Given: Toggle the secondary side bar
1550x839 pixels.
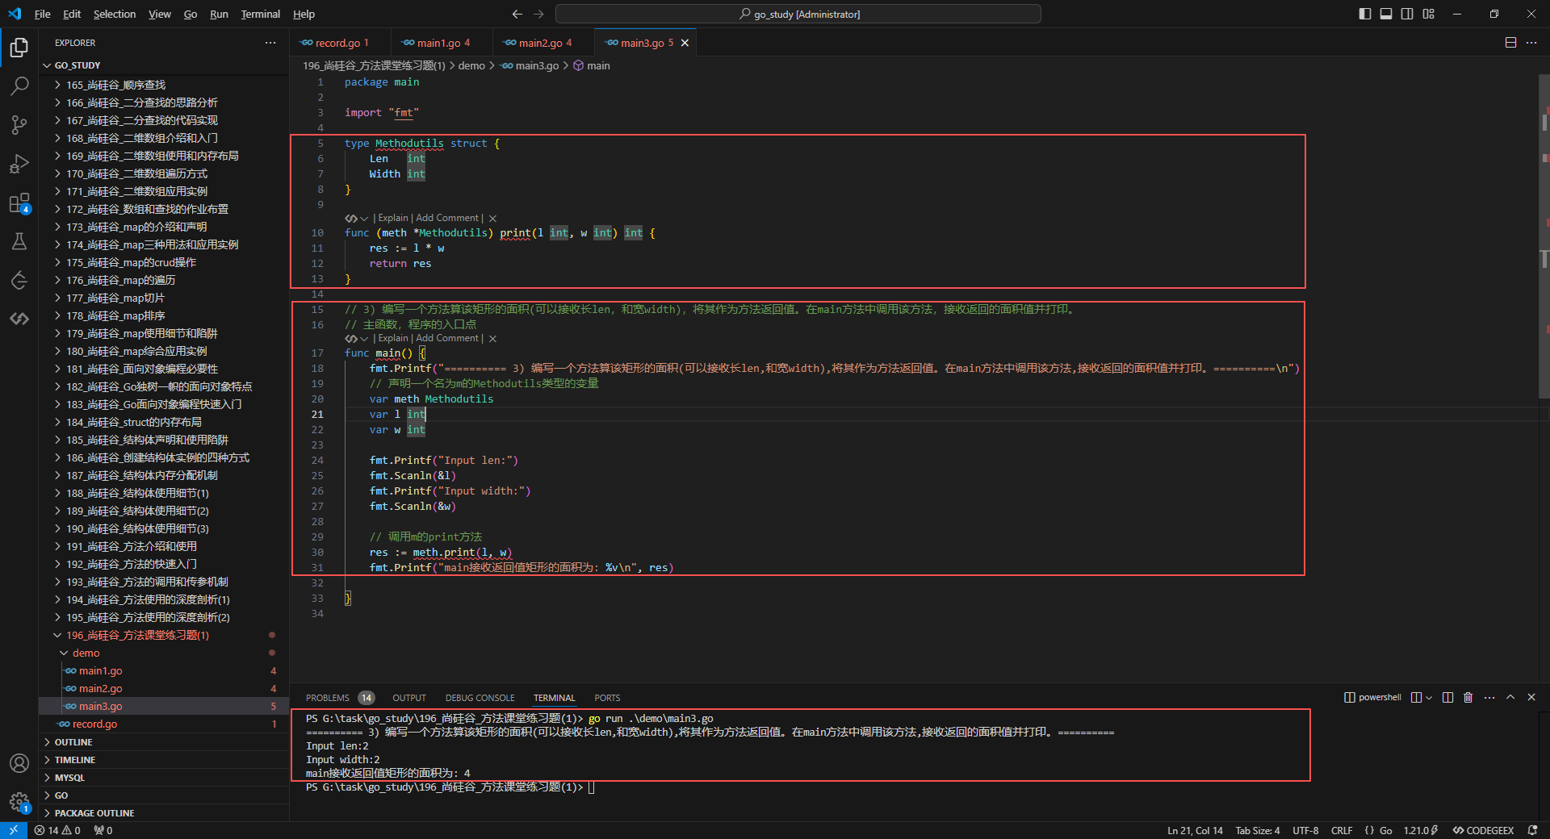Looking at the screenshot, I should (1407, 14).
